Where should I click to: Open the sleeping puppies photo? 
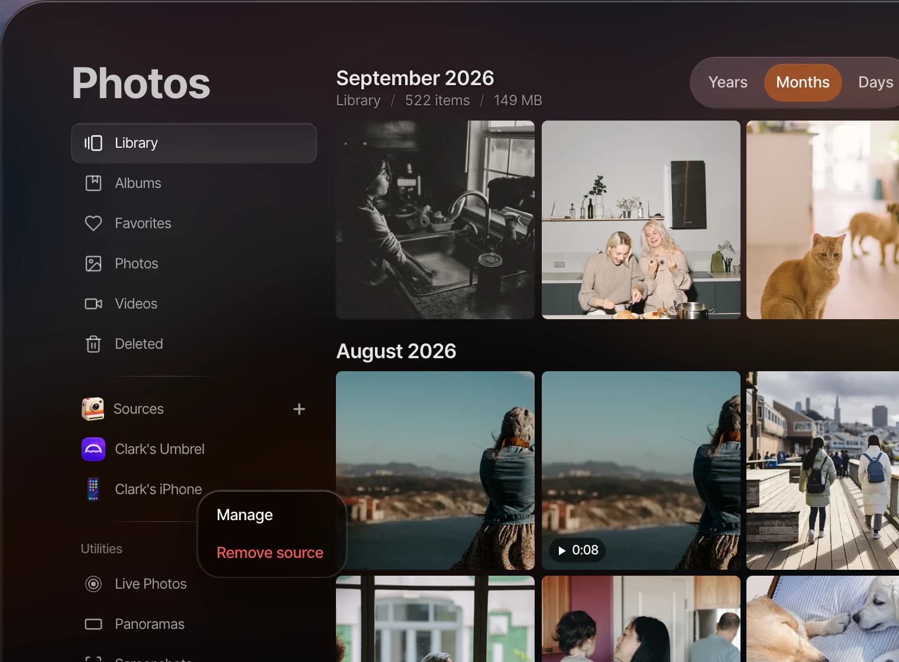click(823, 619)
